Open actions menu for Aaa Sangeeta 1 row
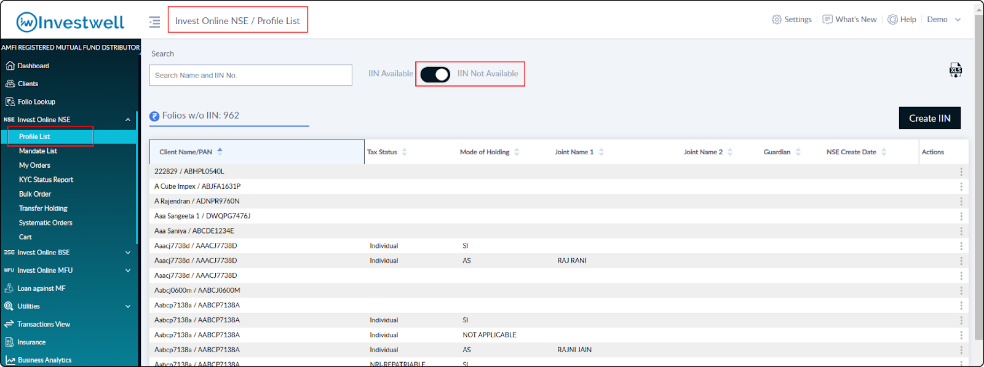 [961, 216]
